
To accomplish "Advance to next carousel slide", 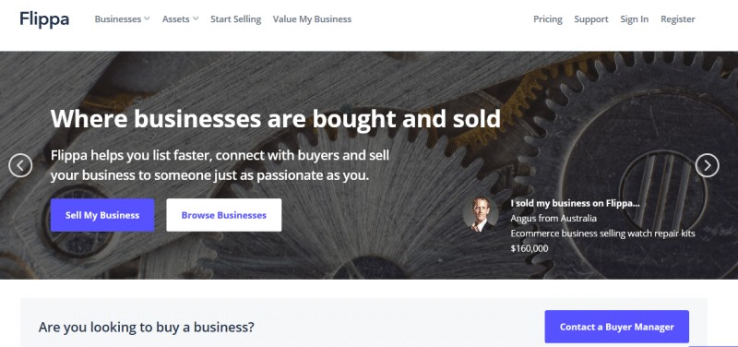I will click(x=707, y=165).
